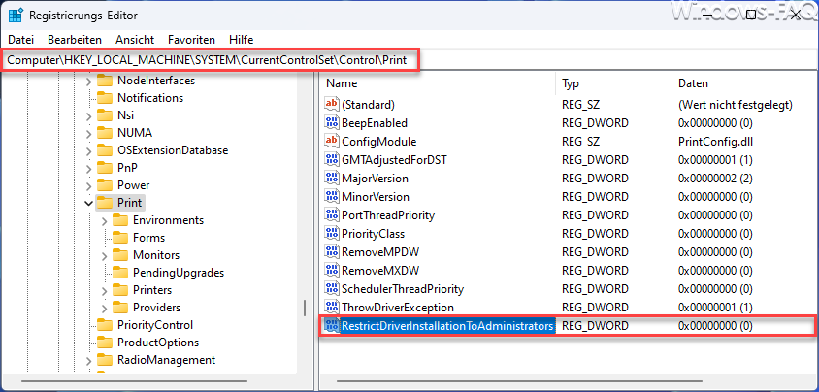Click the RemoveMXDW DWORD icon
The height and width of the screenshot is (392, 819).
coord(332,271)
